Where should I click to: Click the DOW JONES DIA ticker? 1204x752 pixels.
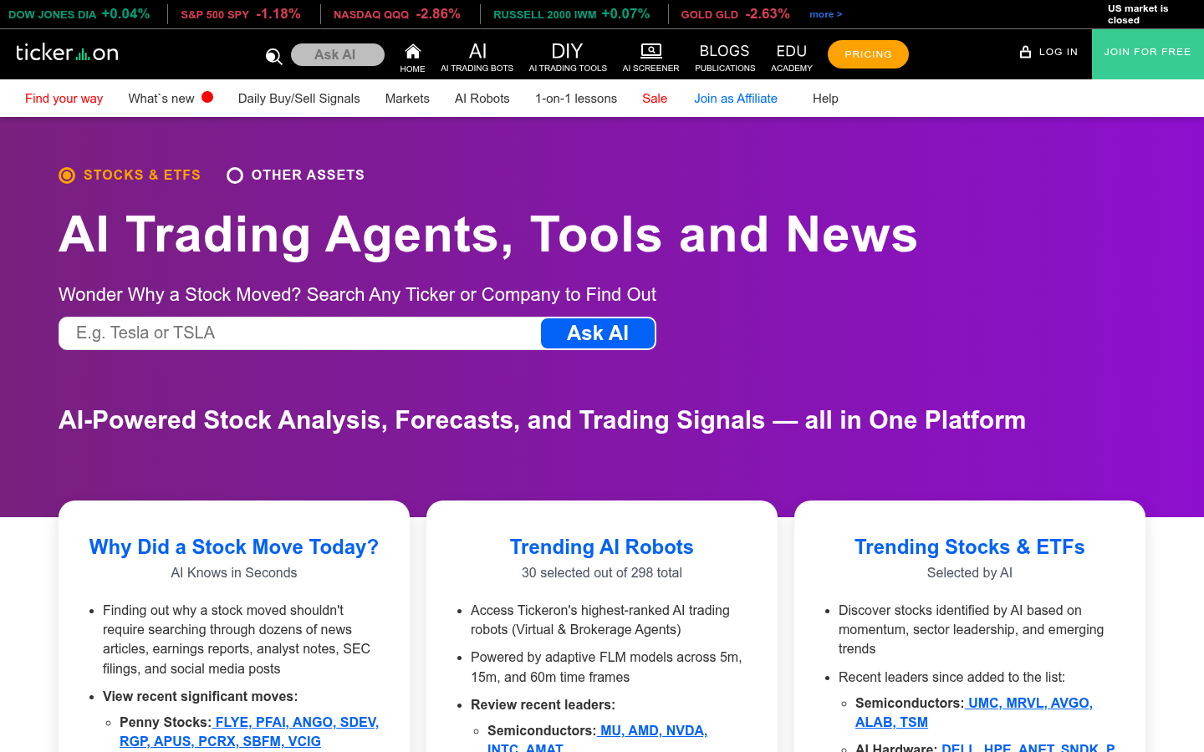[x=79, y=14]
